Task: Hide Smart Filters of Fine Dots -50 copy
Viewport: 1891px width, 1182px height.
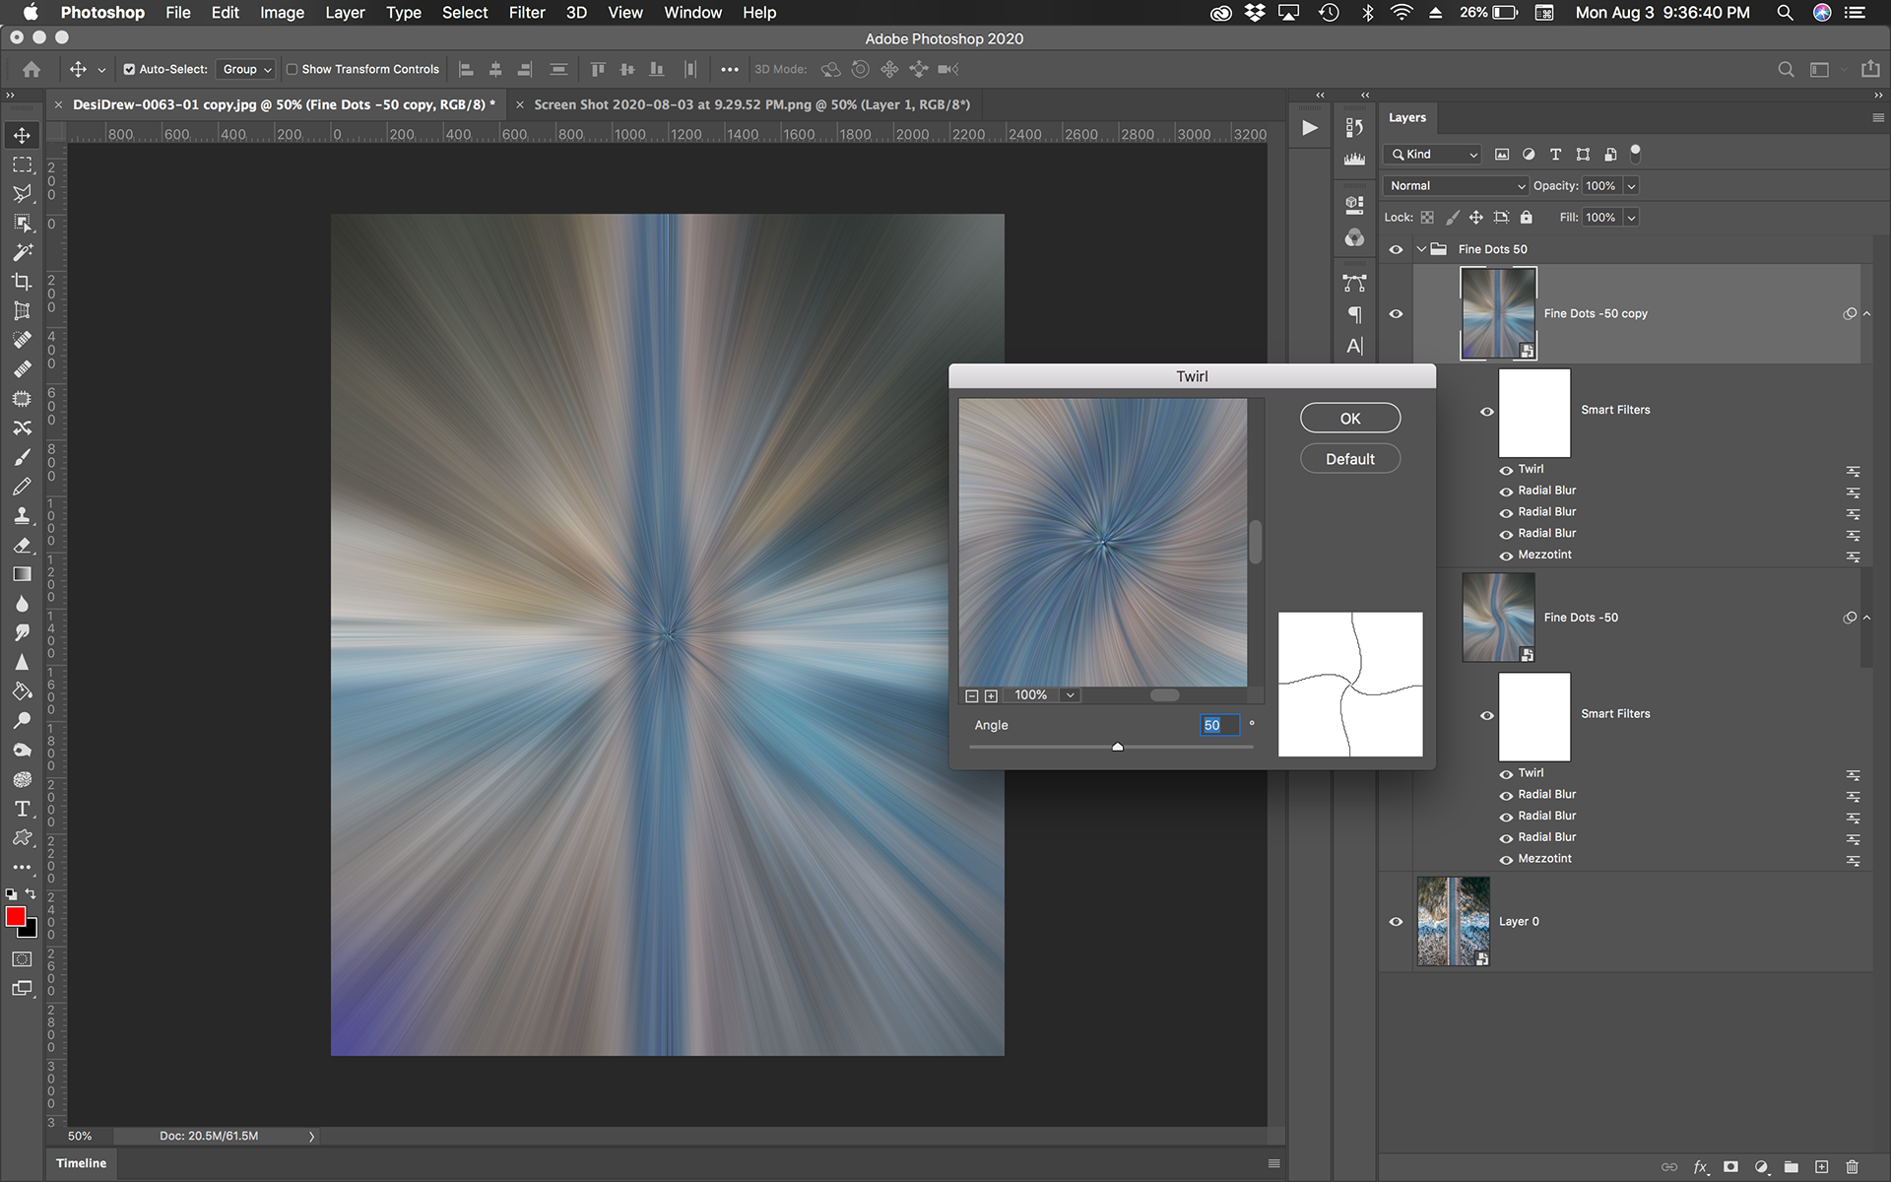Action: coord(1487,412)
